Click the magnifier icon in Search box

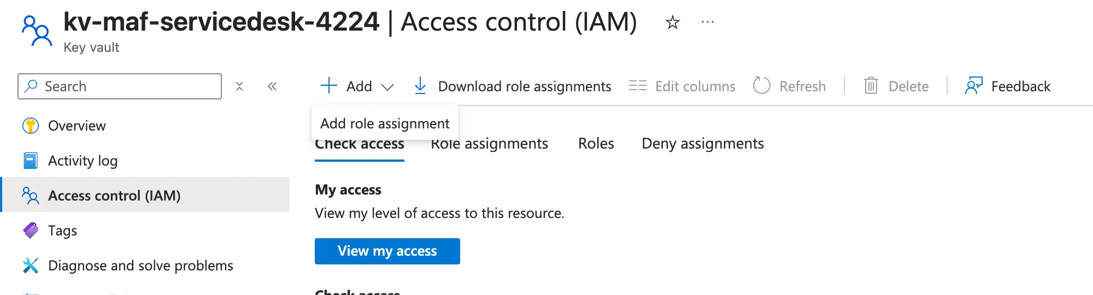pyautogui.click(x=32, y=86)
